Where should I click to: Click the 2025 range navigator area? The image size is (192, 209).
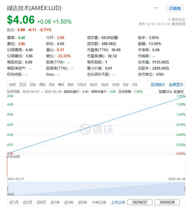[96, 189]
